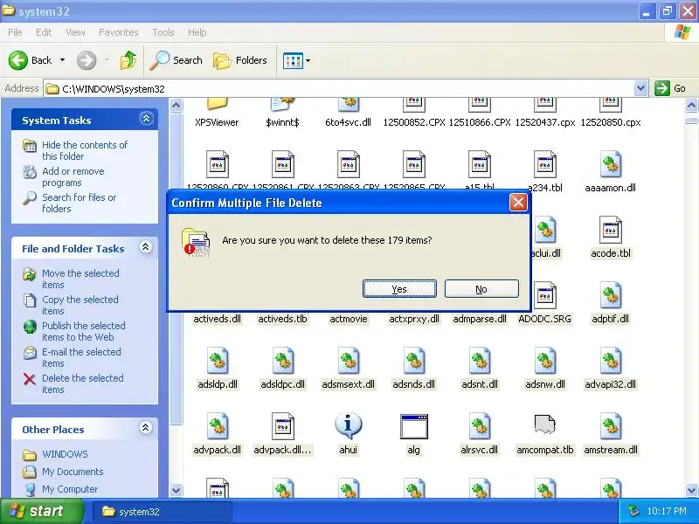699x524 pixels.
Task: Click the Go button
Action: tap(671, 88)
